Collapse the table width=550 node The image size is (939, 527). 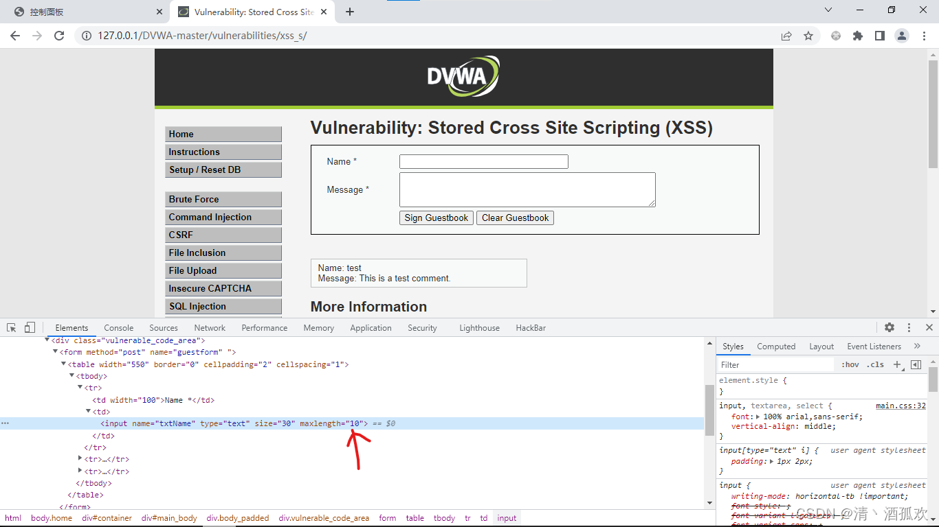64,364
